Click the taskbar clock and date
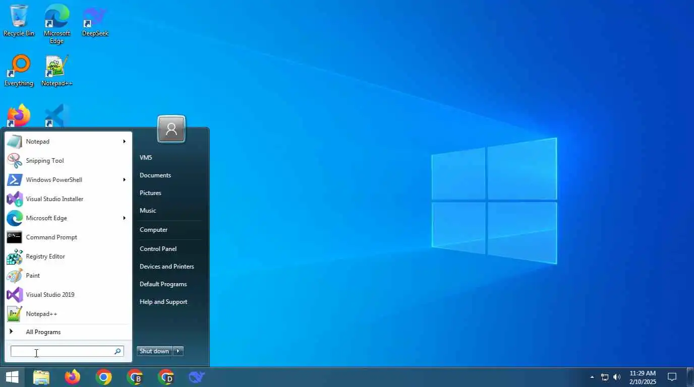The height and width of the screenshot is (387, 694). tap(643, 377)
